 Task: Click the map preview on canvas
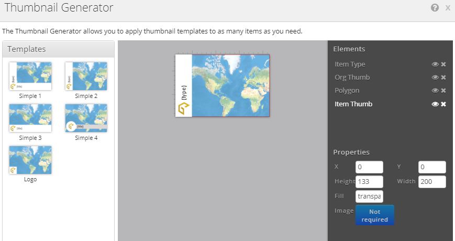[230, 85]
